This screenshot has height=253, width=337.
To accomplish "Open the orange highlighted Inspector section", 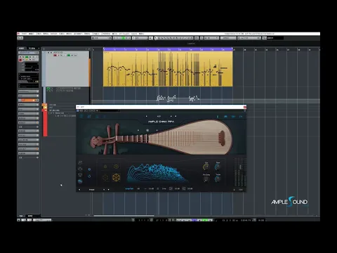I will (29, 100).
